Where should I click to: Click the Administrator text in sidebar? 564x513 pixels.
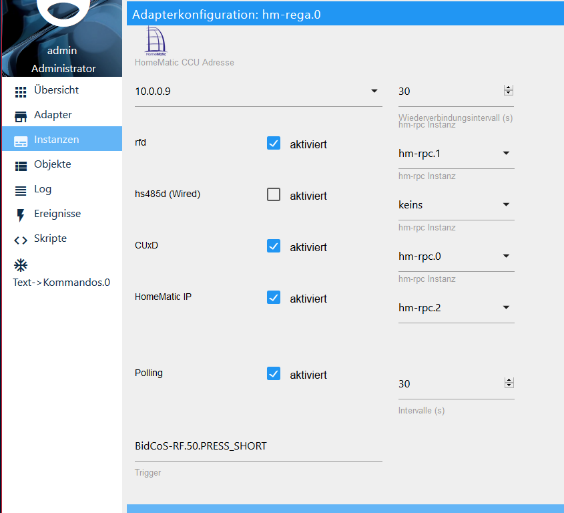63,69
